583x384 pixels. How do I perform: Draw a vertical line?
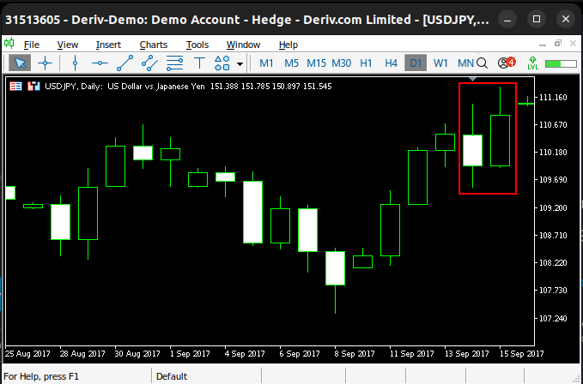click(x=75, y=63)
